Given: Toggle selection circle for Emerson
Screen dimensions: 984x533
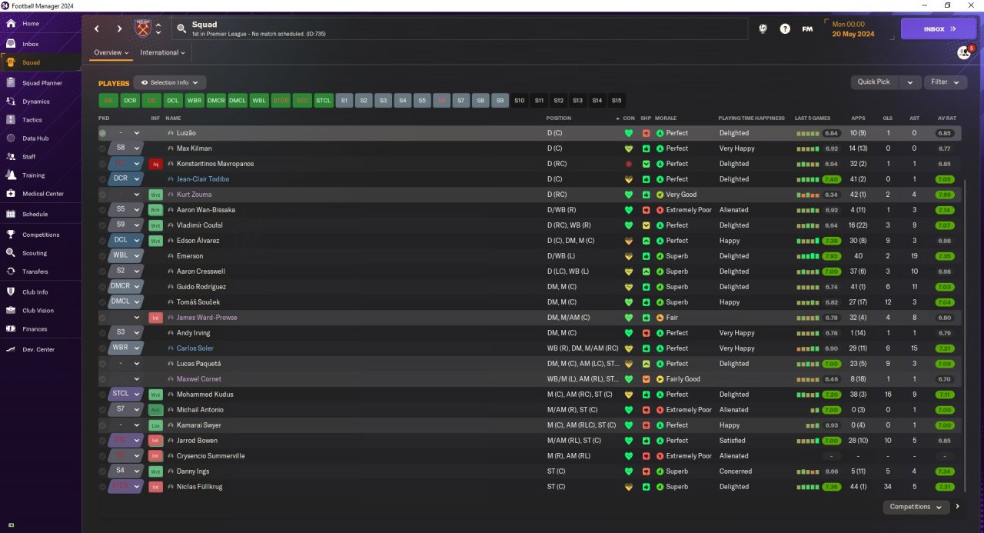Looking at the screenshot, I should click(103, 256).
